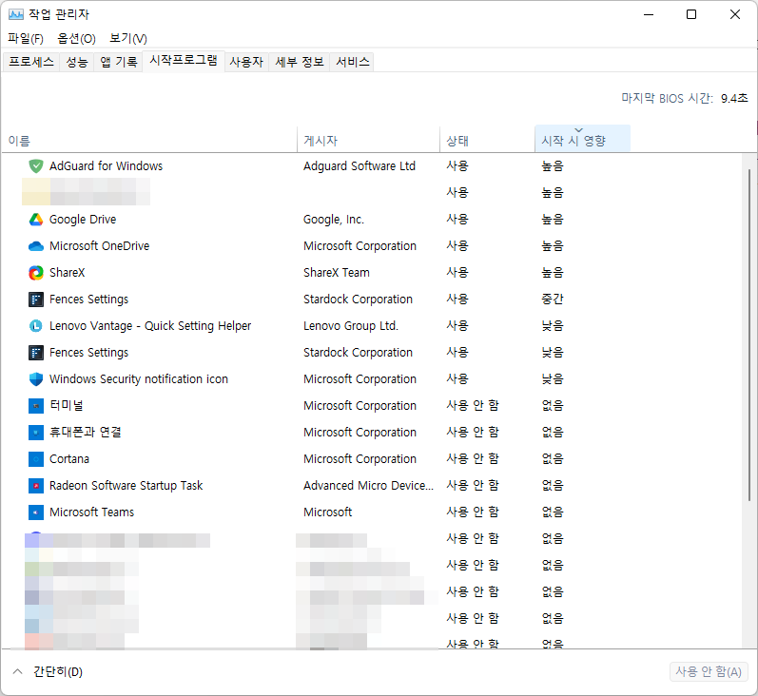Viewport: 758px width, 696px height.
Task: Click the Microsoft Teams app icon
Action: 36,512
